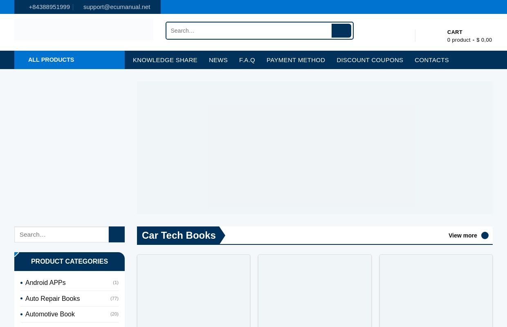507x327 pixels.
Task: Browse DISCOUNT COUPONS
Action: coord(370,60)
